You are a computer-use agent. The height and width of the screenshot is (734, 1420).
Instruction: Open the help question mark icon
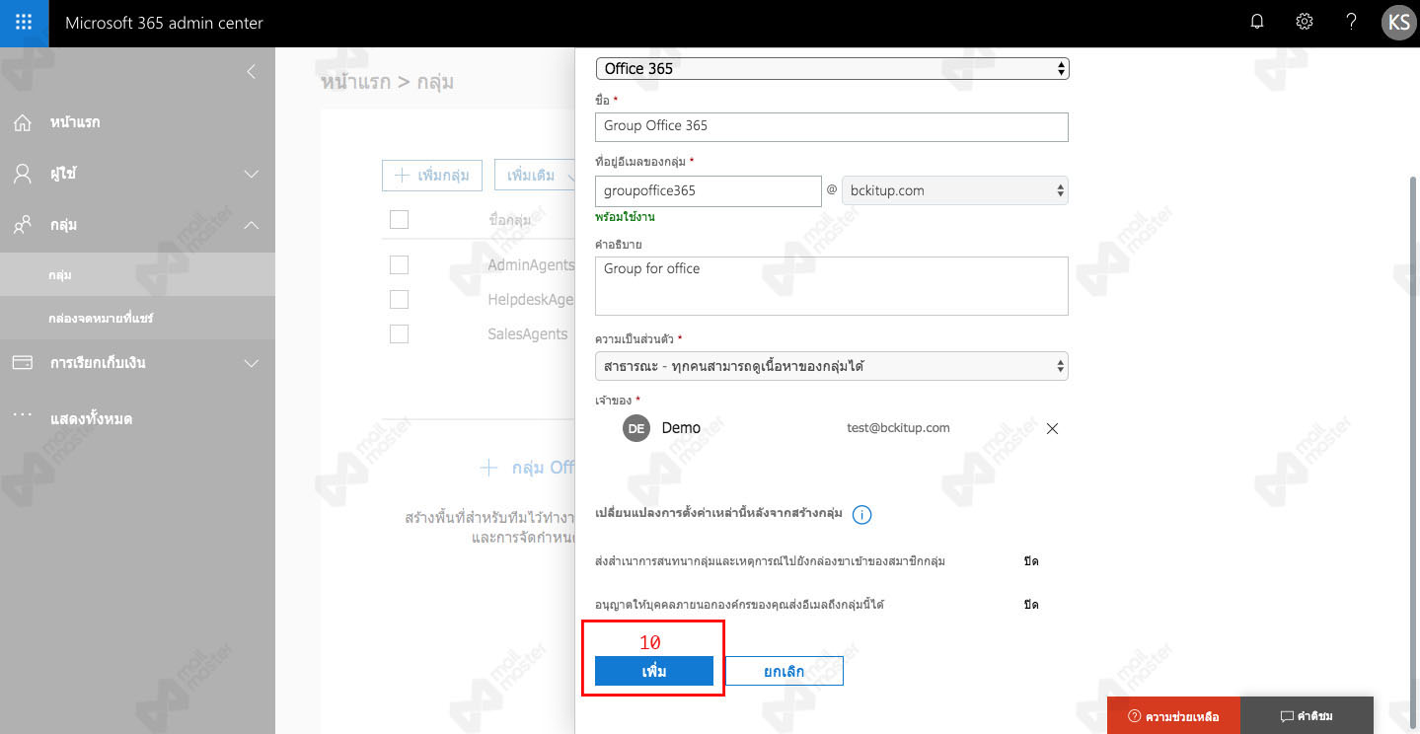pyautogui.click(x=1352, y=22)
